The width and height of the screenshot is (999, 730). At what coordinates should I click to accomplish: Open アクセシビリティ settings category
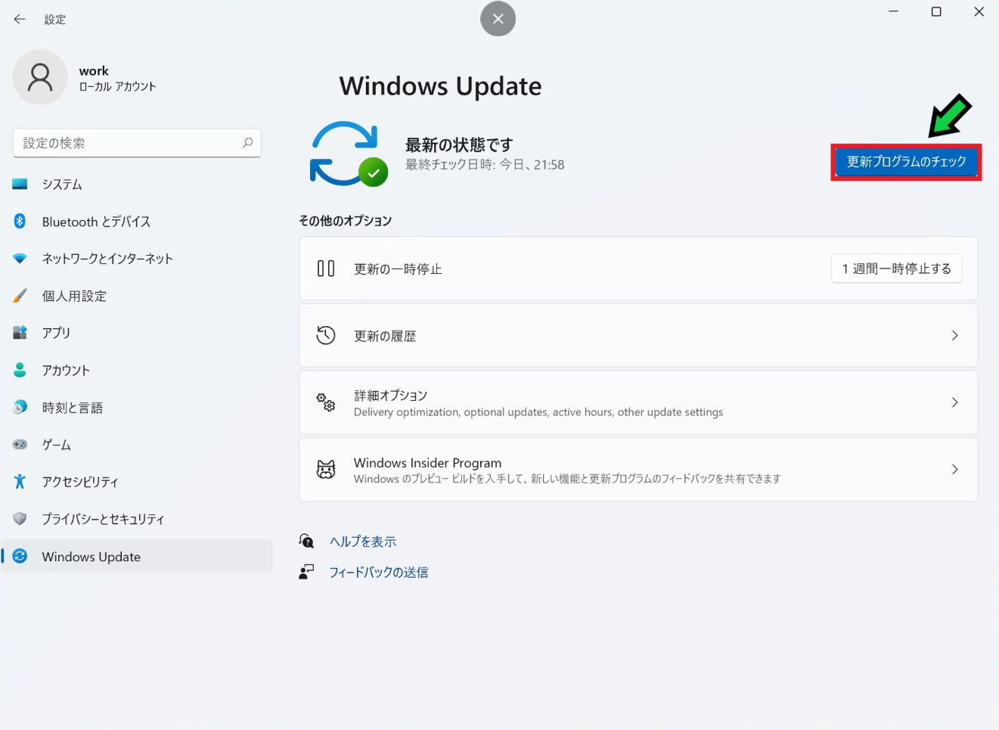point(137,481)
